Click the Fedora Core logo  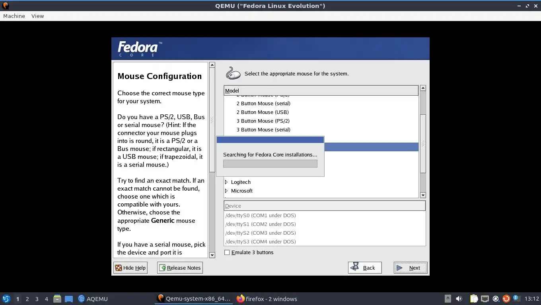[x=140, y=49]
